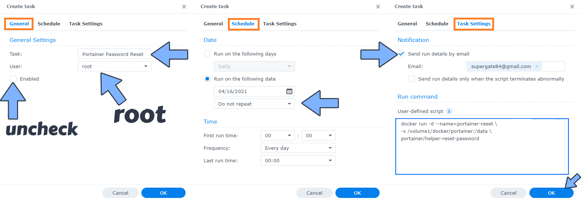Click the Task name input field

[114, 54]
